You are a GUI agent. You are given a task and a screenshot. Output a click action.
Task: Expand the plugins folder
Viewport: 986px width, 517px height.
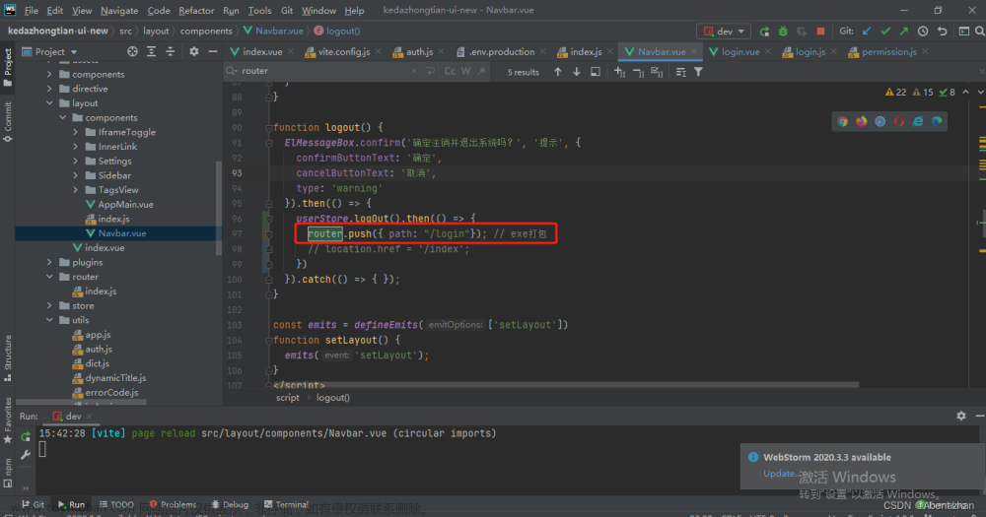click(49, 262)
